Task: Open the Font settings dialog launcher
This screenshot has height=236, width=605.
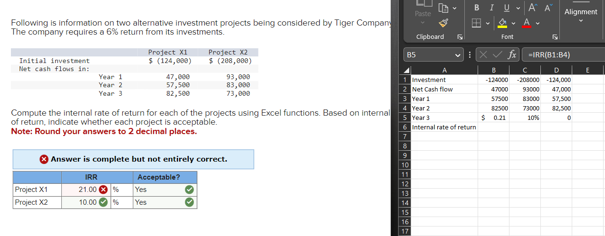Action: click(x=555, y=36)
